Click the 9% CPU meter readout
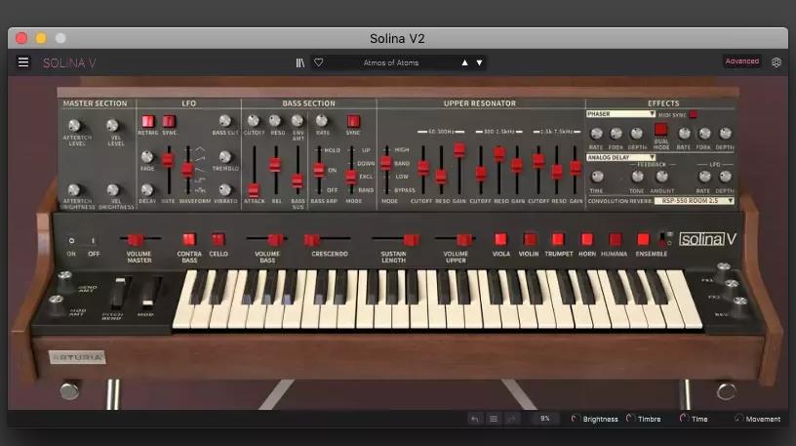Viewport: 796px width, 446px height. 544,419
